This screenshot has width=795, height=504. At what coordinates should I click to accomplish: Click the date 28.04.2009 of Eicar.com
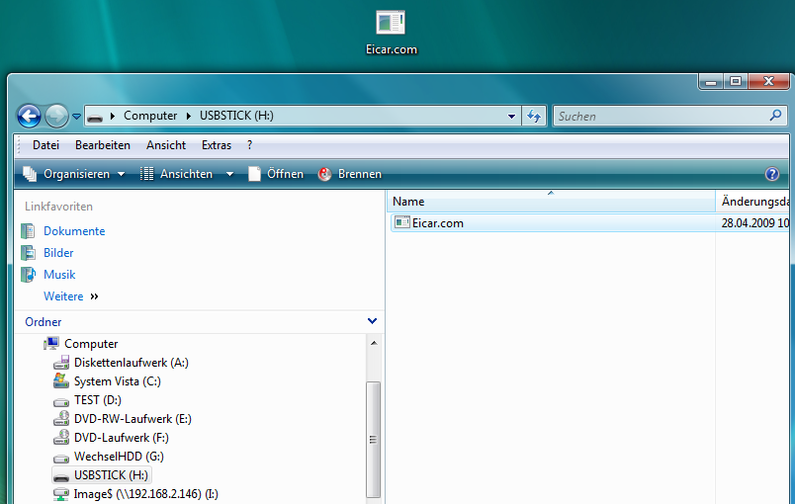pos(754,223)
